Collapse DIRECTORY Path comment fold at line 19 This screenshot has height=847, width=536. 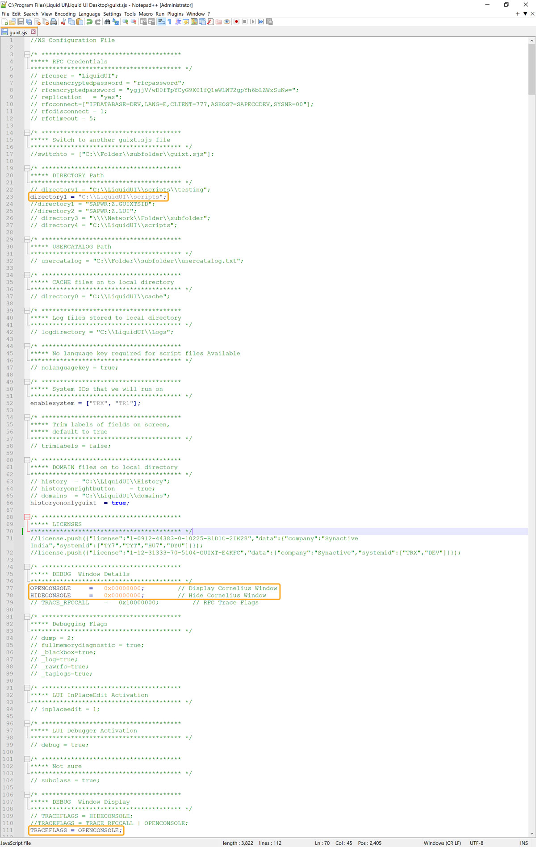pyautogui.click(x=27, y=168)
